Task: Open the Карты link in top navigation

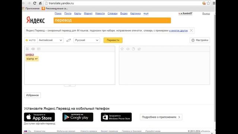Action: coord(78,13)
